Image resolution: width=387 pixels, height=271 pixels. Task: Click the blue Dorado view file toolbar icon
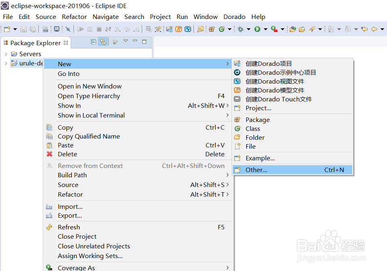(x=188, y=29)
